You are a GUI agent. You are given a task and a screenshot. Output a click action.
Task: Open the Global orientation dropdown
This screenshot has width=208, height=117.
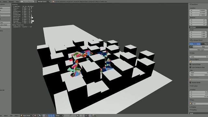click(x=59, y=116)
